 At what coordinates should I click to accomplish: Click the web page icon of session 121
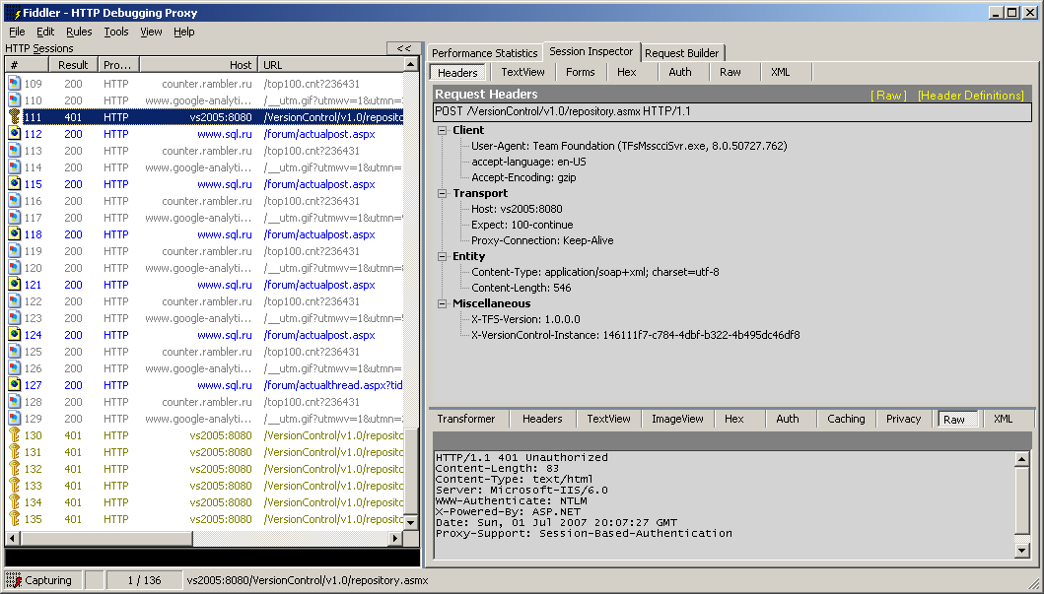(14, 285)
